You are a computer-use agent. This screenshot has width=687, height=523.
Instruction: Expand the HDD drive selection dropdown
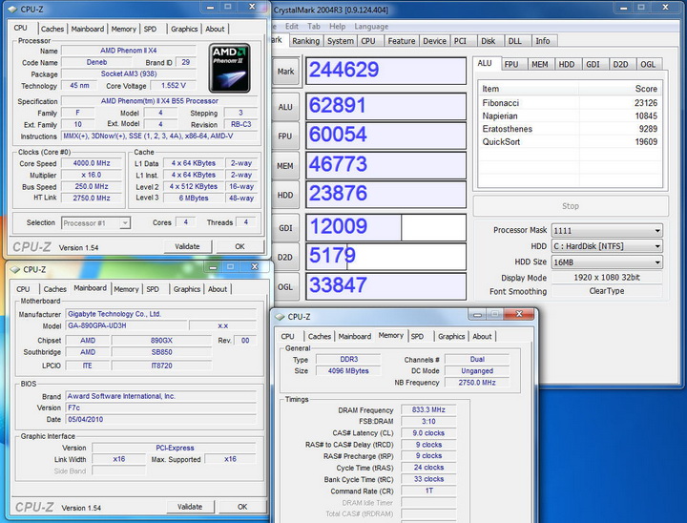[x=600, y=246]
